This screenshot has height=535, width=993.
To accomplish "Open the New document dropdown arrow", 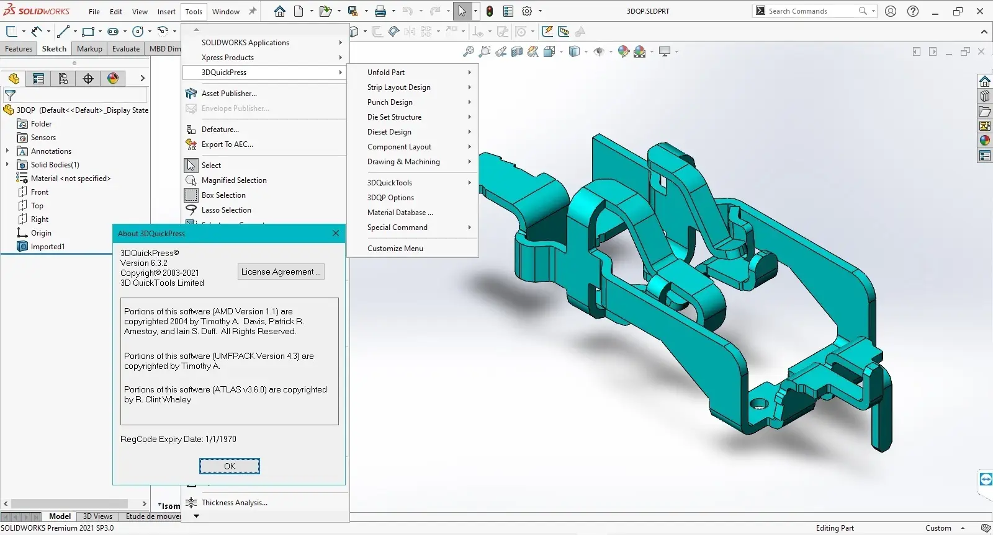I will pos(312,11).
